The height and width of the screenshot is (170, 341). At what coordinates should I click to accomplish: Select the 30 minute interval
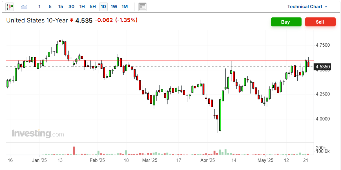71,6
